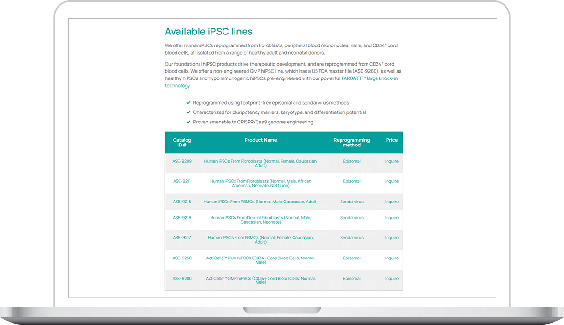The image size is (564, 325).
Task: Click the checkmark beside pluripotency markers bullet
Action: coord(188,112)
